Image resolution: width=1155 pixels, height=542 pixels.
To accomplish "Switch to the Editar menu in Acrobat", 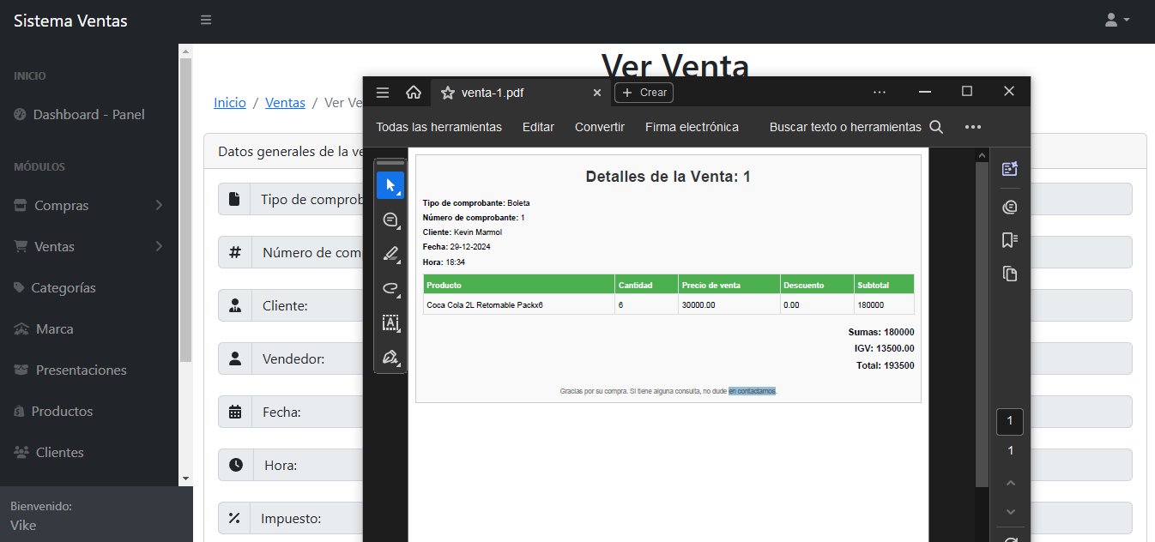I will point(538,126).
